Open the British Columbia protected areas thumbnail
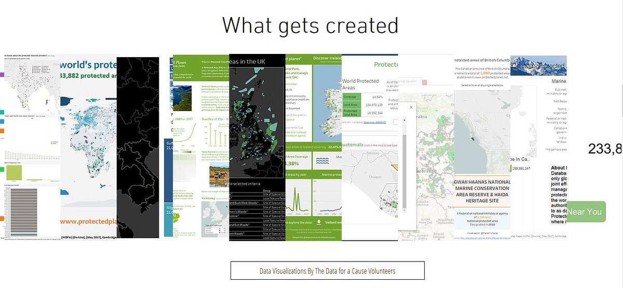This screenshot has width=623, height=288. click(482, 147)
